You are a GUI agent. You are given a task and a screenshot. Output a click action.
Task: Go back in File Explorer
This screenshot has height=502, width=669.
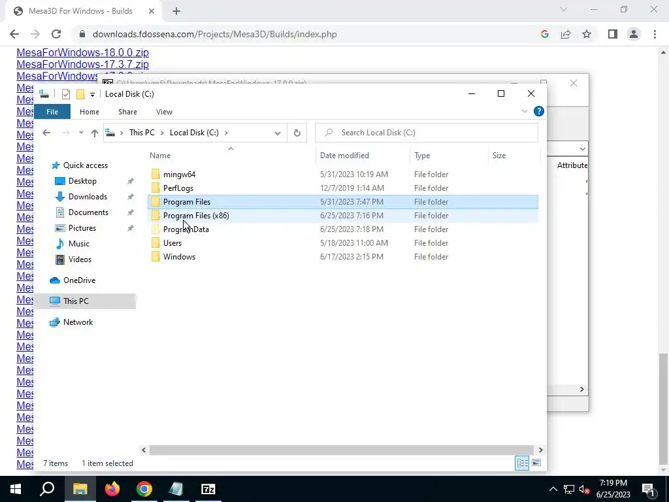tap(46, 133)
